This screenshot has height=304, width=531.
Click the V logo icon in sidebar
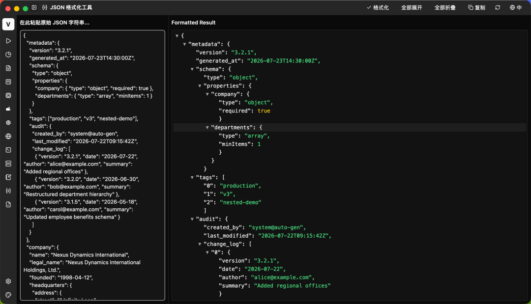pos(8,25)
